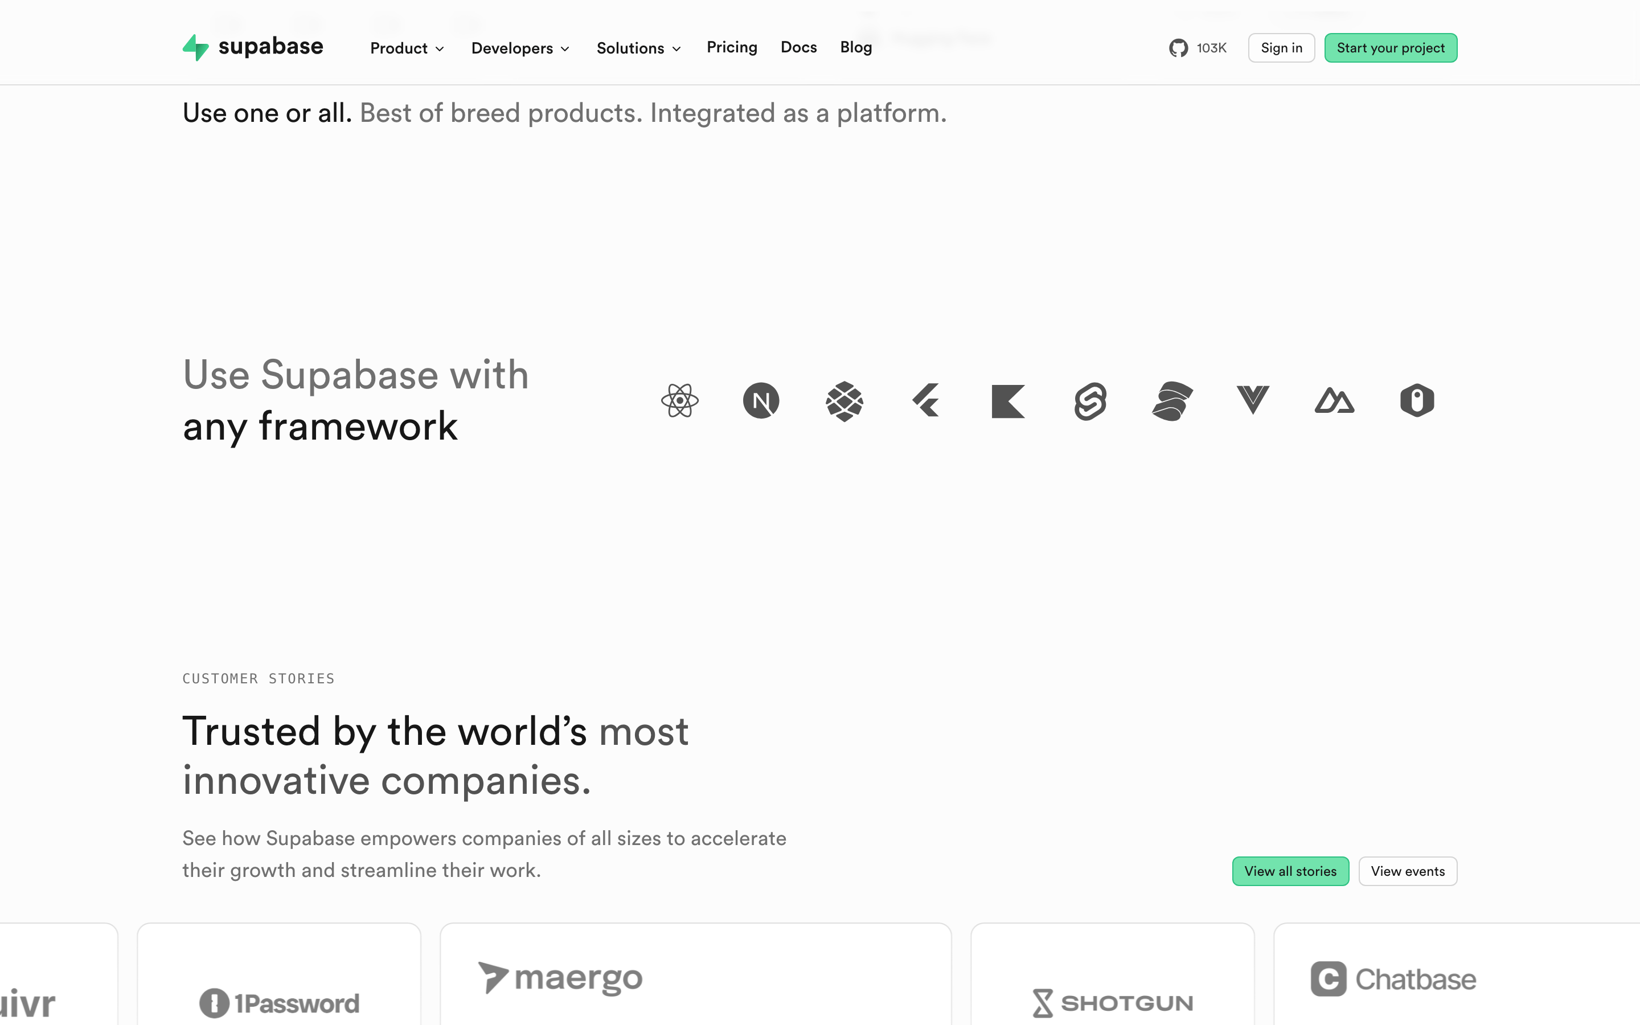Viewport: 1640px width, 1025px height.
Task: Open the Chatbase customer story card
Action: click(1457, 974)
